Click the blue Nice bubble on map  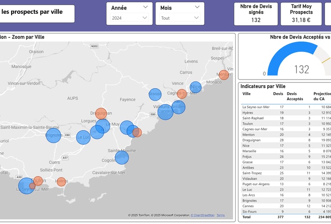[x=196, y=87]
